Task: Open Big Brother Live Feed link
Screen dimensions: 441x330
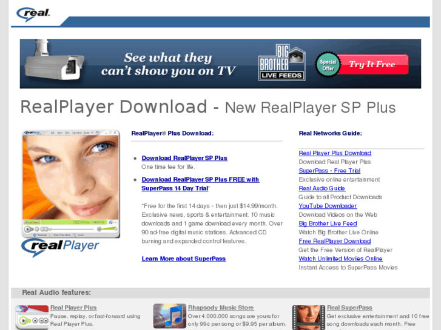Action: pos(328,223)
